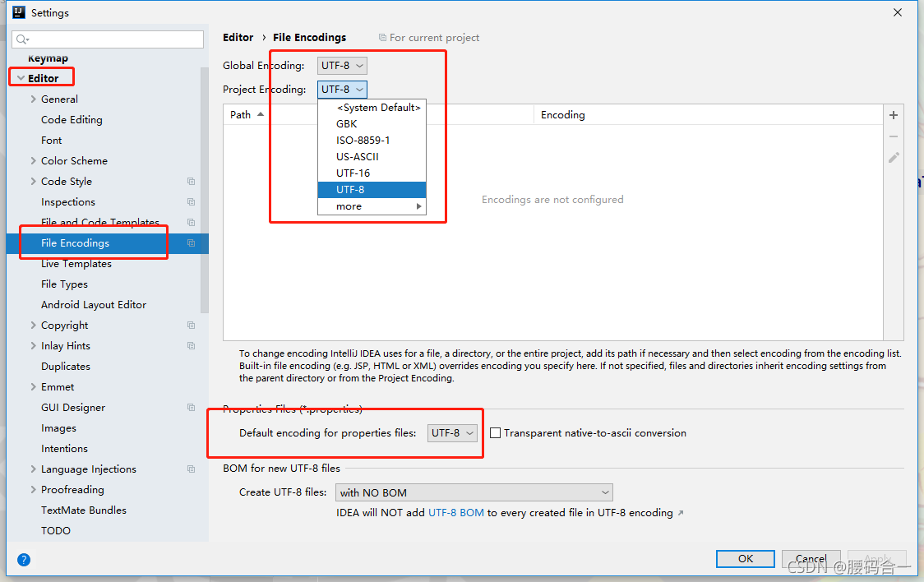Toggle Transparent native-to-ascii conversion checkbox

[x=496, y=433]
